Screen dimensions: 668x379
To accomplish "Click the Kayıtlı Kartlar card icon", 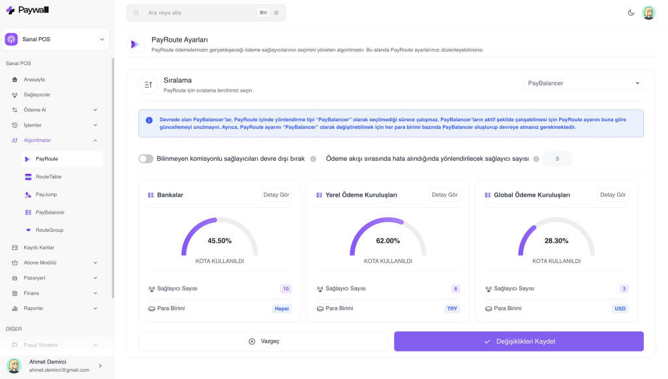I will (x=15, y=247).
